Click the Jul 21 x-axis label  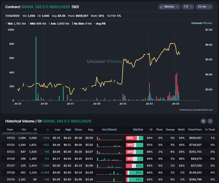(123, 104)
